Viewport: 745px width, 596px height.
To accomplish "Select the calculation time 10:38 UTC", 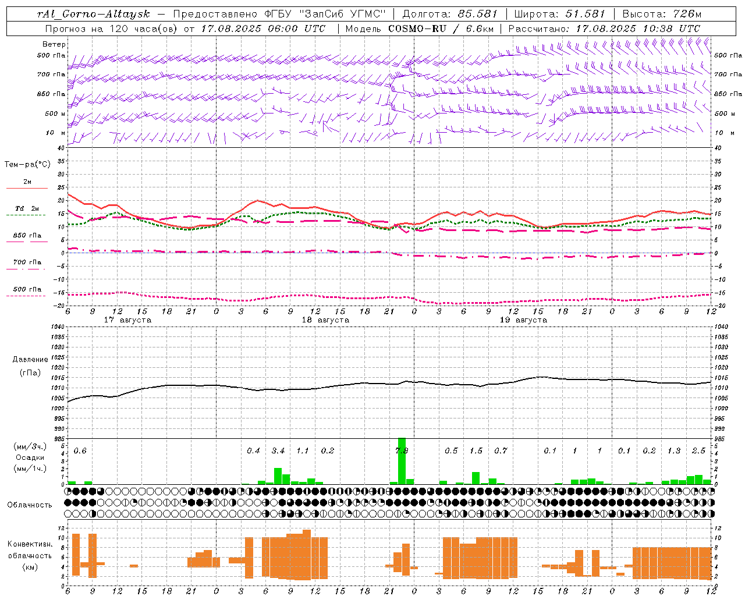I will 670,29.
